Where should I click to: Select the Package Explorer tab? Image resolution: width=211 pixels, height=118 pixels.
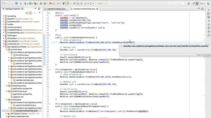click(x=13, y=9)
